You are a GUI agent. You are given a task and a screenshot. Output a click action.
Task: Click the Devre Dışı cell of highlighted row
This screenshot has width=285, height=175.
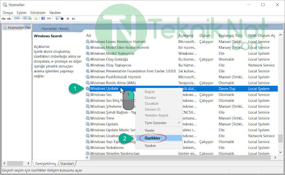[x=227, y=89]
